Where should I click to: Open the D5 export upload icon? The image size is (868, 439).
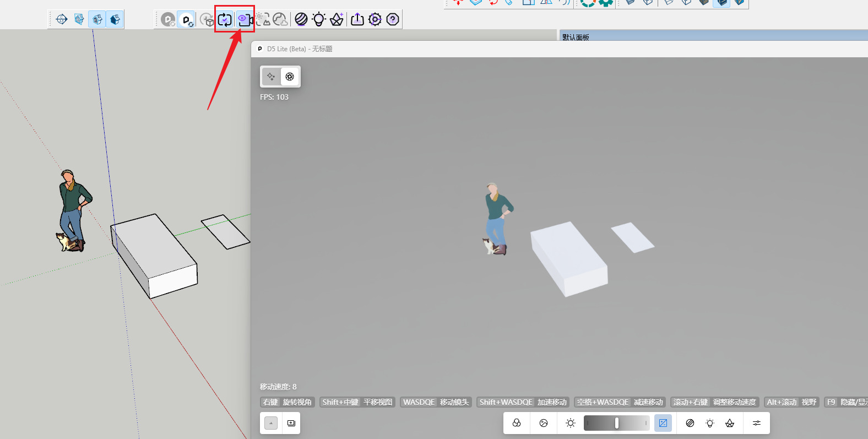pos(357,19)
